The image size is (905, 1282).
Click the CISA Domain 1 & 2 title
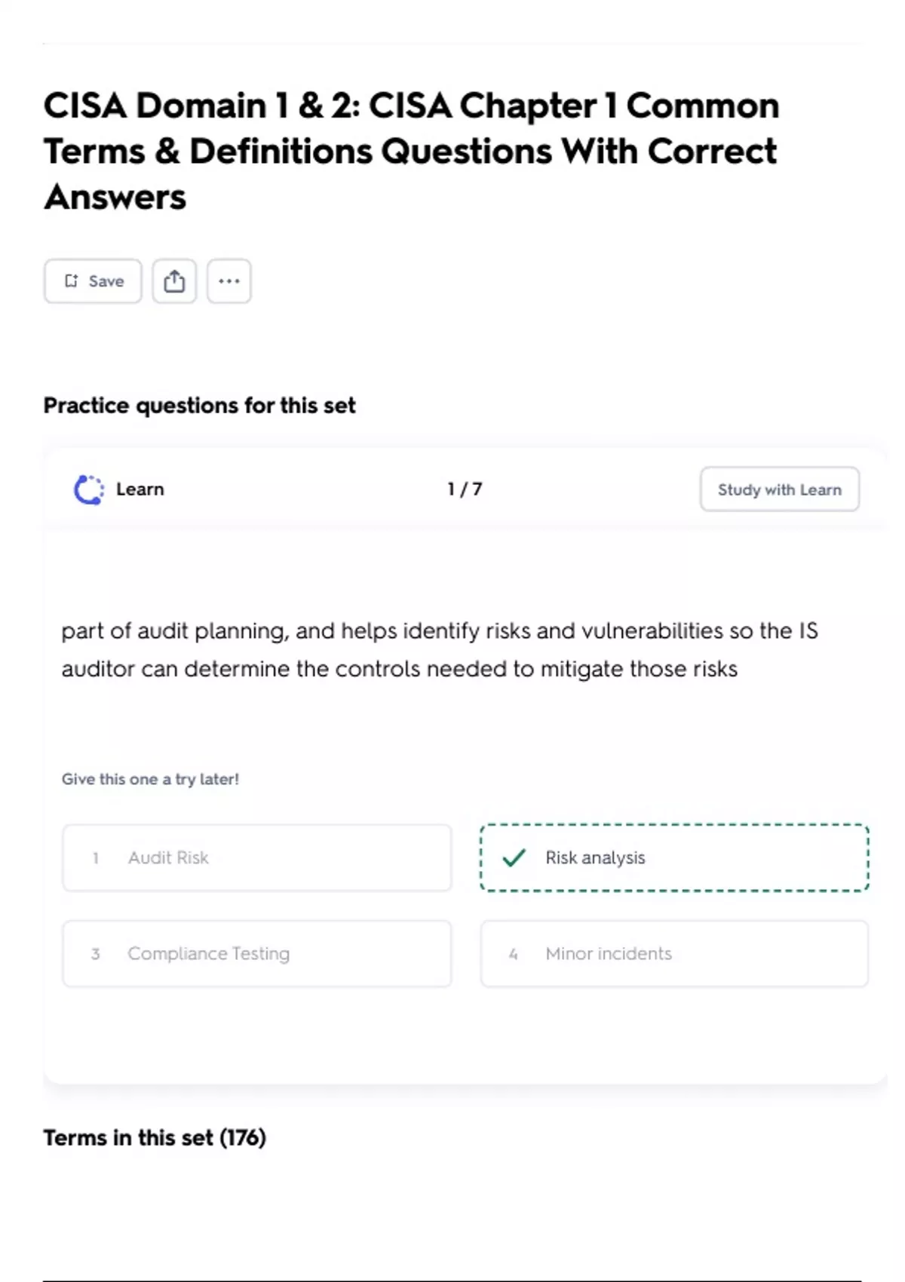[411, 151]
